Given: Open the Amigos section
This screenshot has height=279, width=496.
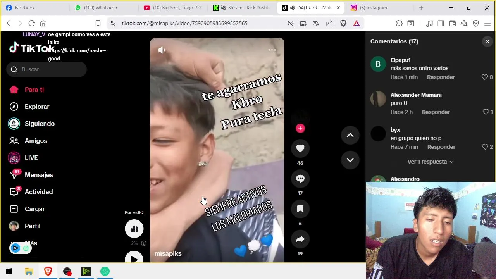Looking at the screenshot, I should pos(36,141).
